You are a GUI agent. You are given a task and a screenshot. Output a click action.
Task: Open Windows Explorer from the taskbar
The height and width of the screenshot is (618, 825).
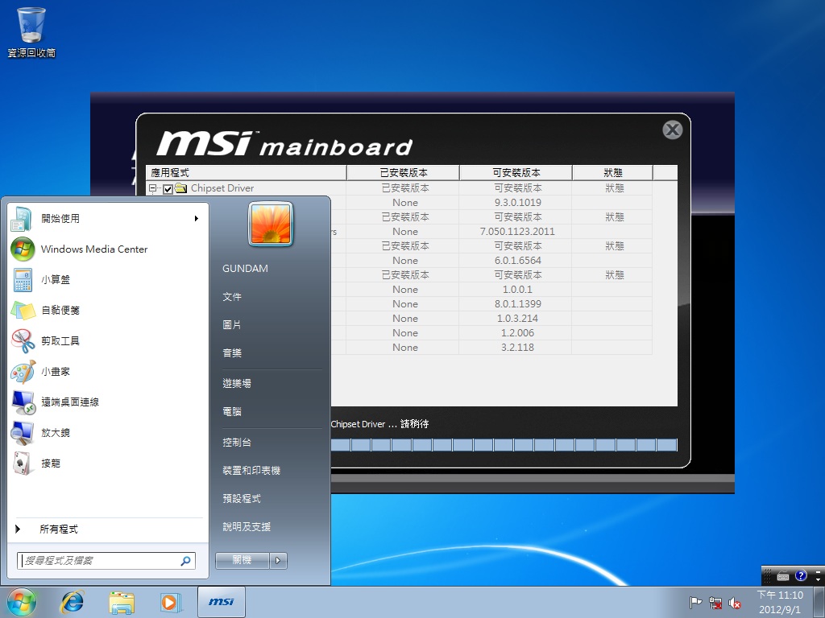[x=122, y=602]
